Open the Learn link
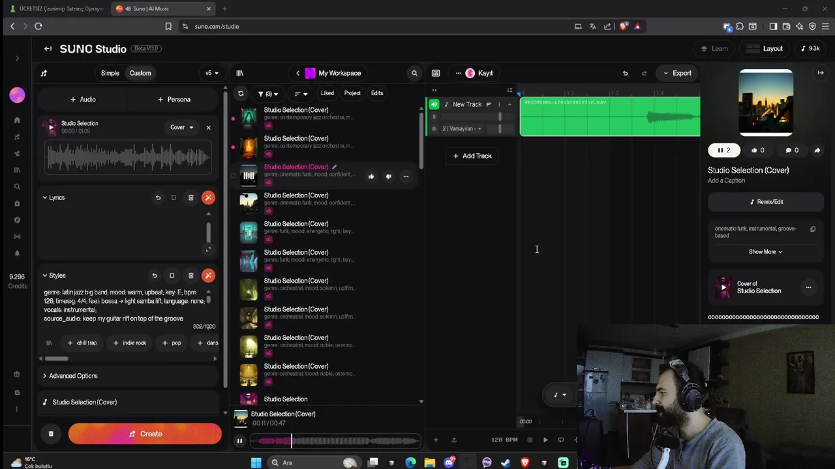Viewport: 835px width, 469px height. coord(714,49)
